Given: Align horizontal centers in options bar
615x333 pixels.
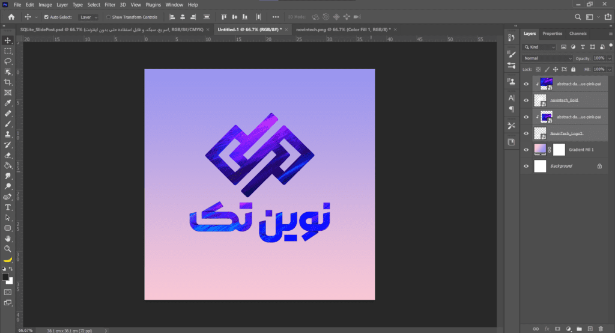Looking at the screenshot, I should point(183,17).
